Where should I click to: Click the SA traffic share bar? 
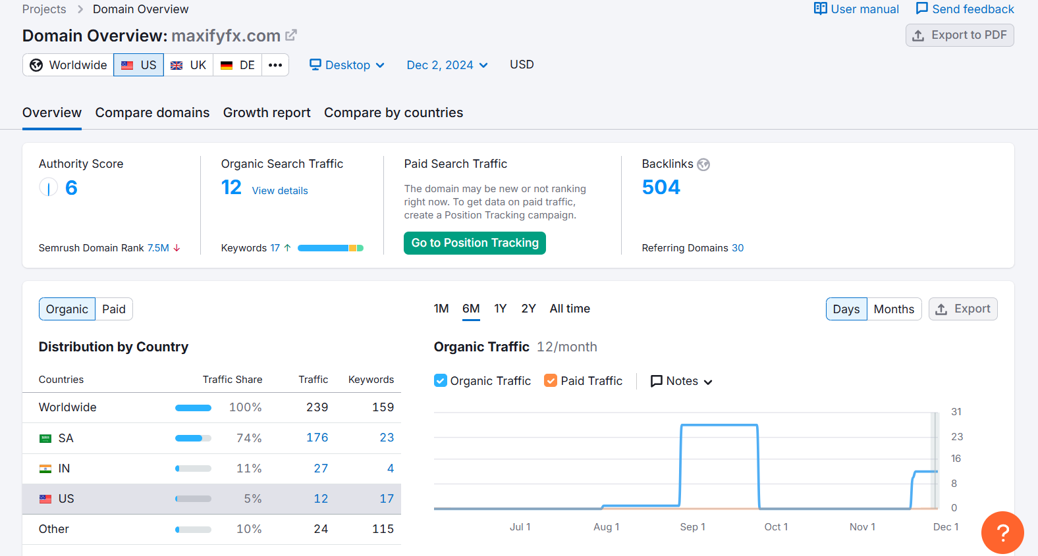click(x=193, y=438)
